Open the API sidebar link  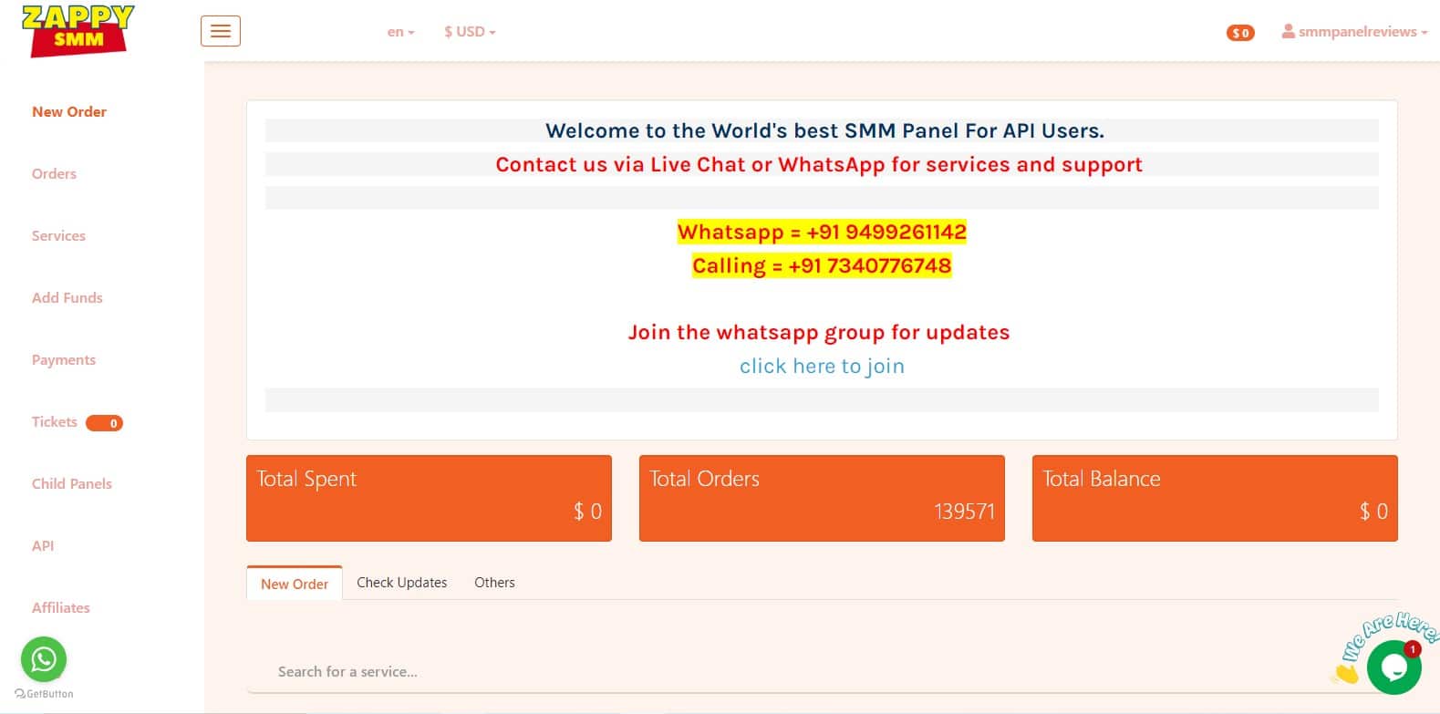[43, 546]
